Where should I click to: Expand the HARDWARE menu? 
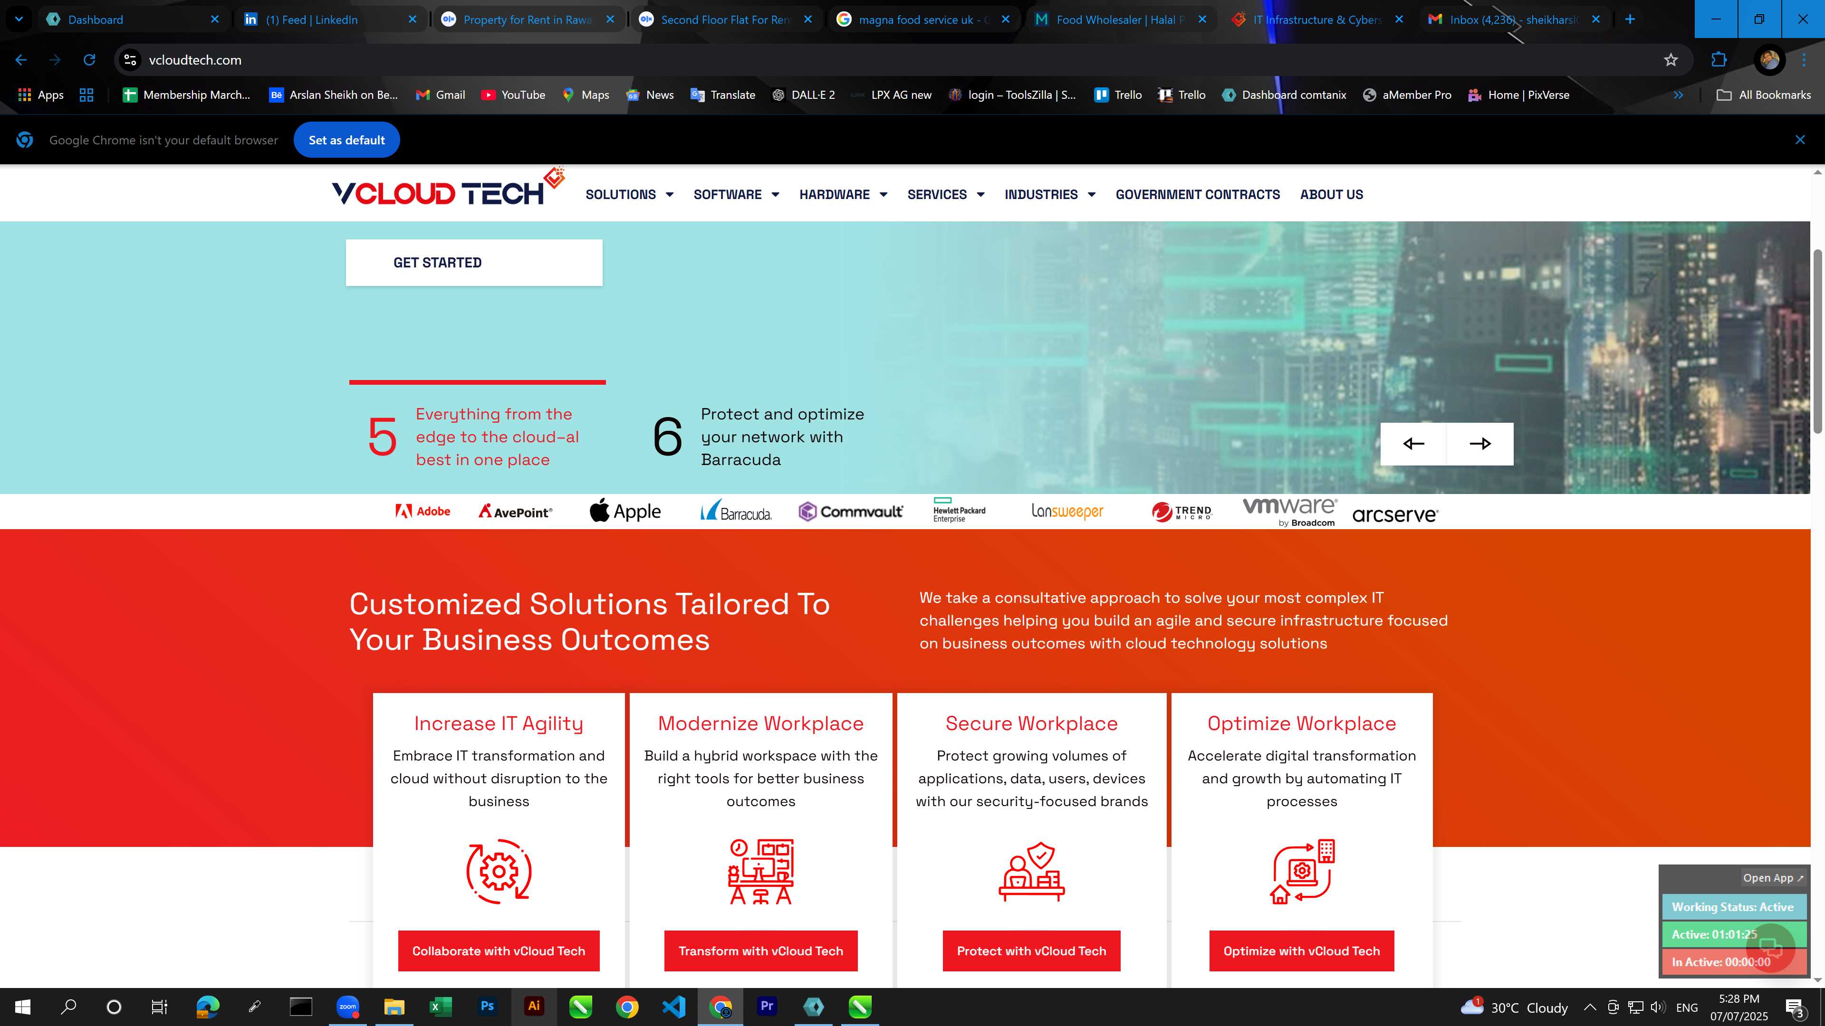click(x=843, y=195)
